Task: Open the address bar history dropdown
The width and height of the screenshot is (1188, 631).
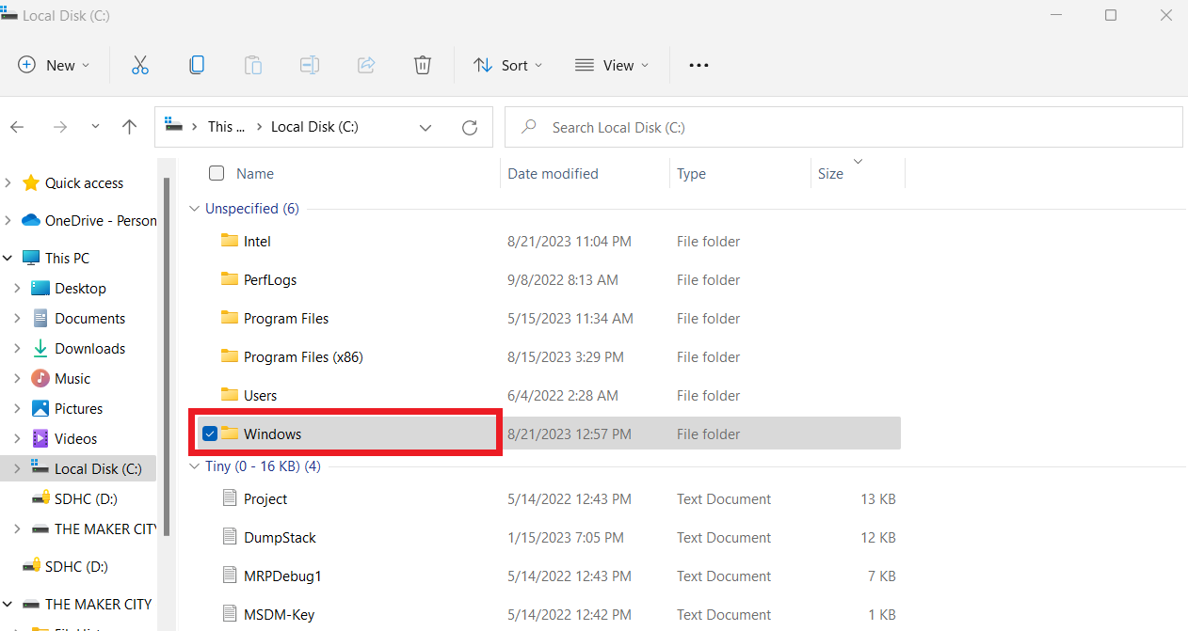Action: [425, 127]
